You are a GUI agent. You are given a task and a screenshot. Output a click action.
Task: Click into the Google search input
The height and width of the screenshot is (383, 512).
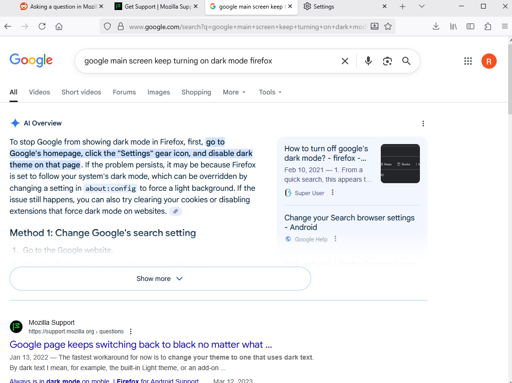coord(209,61)
